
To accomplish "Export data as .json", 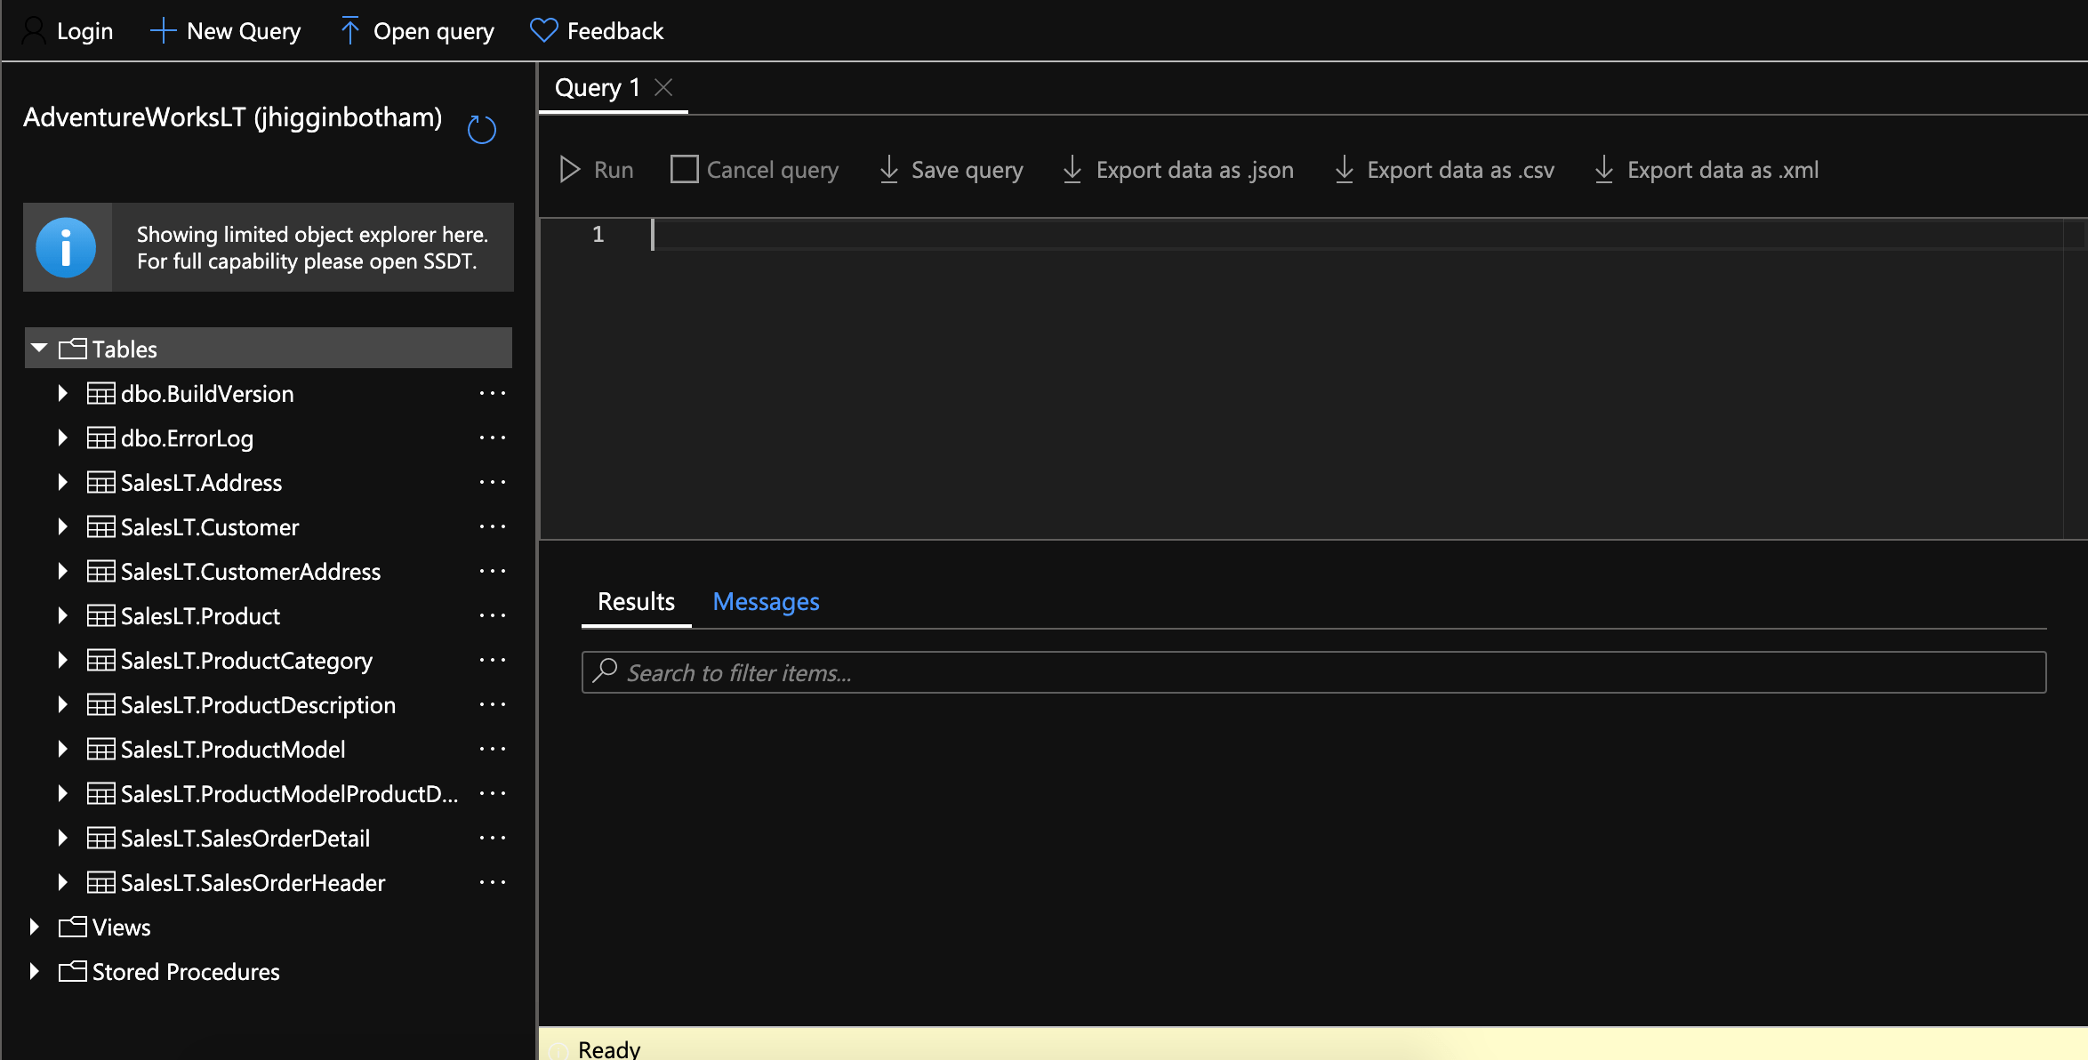I will click(x=1177, y=170).
